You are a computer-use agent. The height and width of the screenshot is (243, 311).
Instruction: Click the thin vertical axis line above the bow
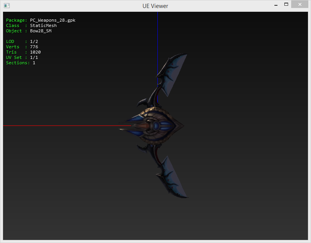tap(157, 38)
